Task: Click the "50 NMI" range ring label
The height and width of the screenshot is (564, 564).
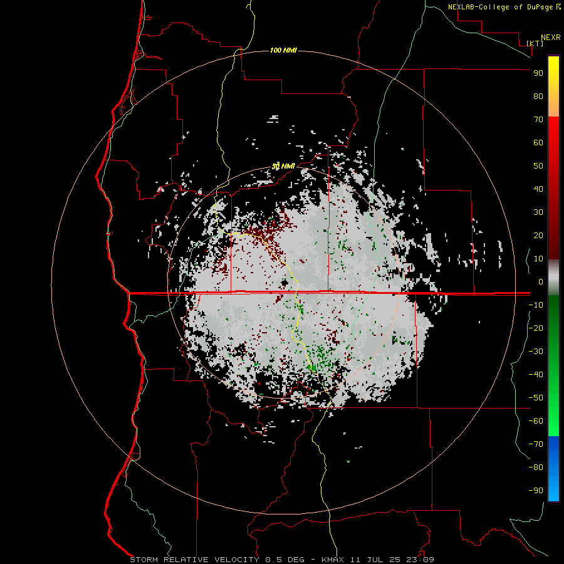Action: coord(283,166)
